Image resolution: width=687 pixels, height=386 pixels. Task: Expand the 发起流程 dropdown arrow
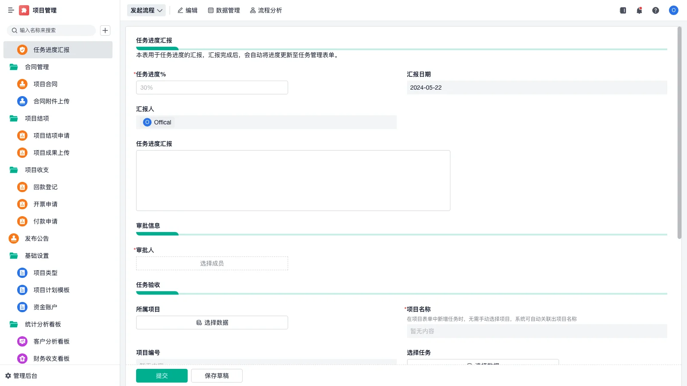tap(159, 10)
